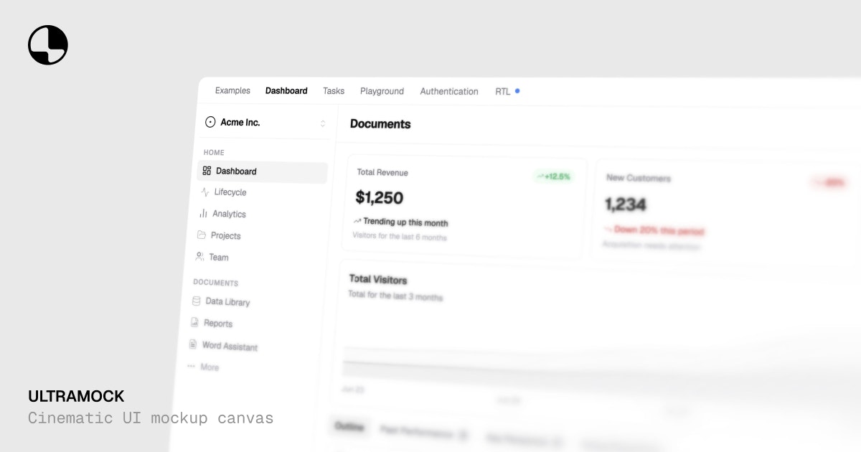The height and width of the screenshot is (452, 861).
Task: Open Reports using its chart-document icon
Action: tap(195, 323)
